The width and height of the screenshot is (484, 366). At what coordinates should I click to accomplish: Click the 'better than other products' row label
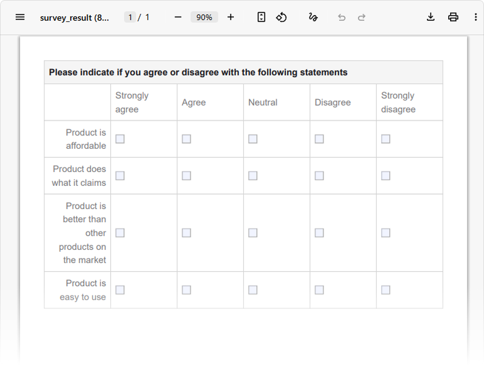click(x=83, y=233)
